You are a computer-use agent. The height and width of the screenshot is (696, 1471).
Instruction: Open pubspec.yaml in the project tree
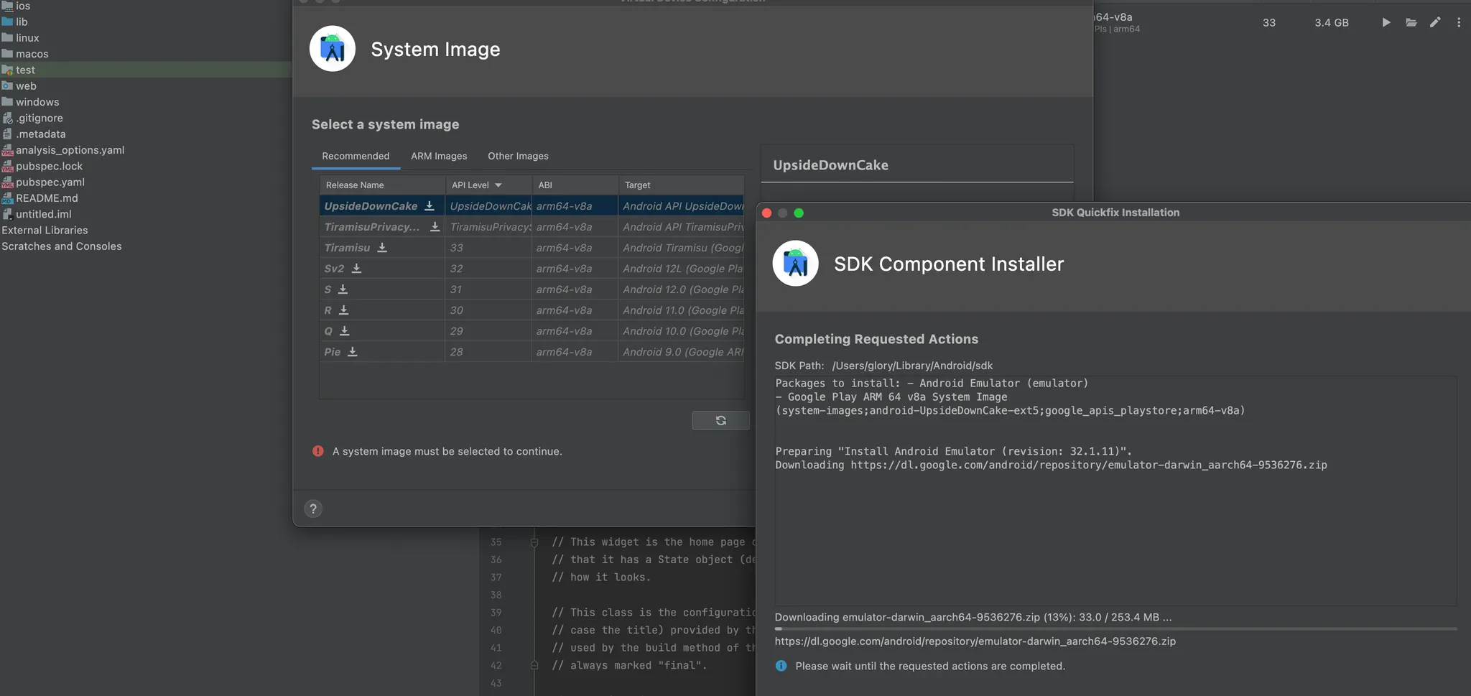[50, 182]
